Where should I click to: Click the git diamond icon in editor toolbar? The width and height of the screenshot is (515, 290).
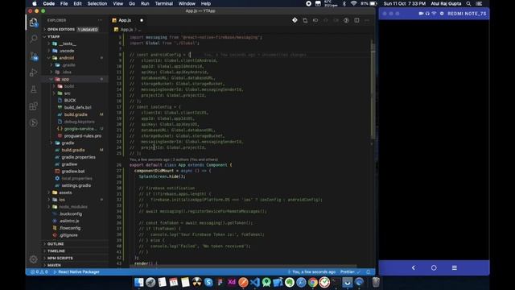pyautogui.click(x=295, y=20)
